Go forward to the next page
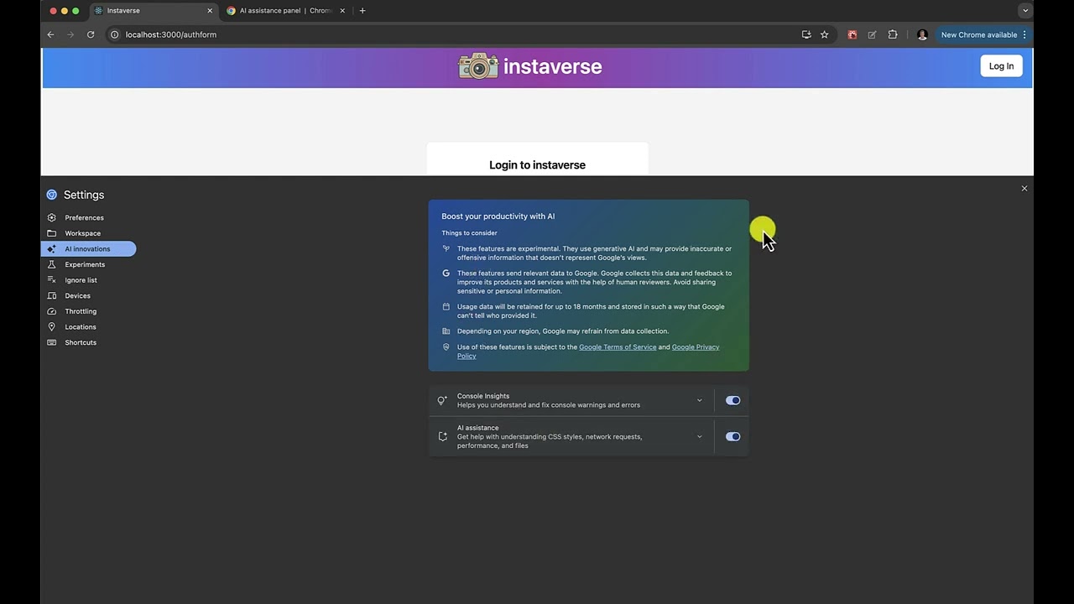 70,34
